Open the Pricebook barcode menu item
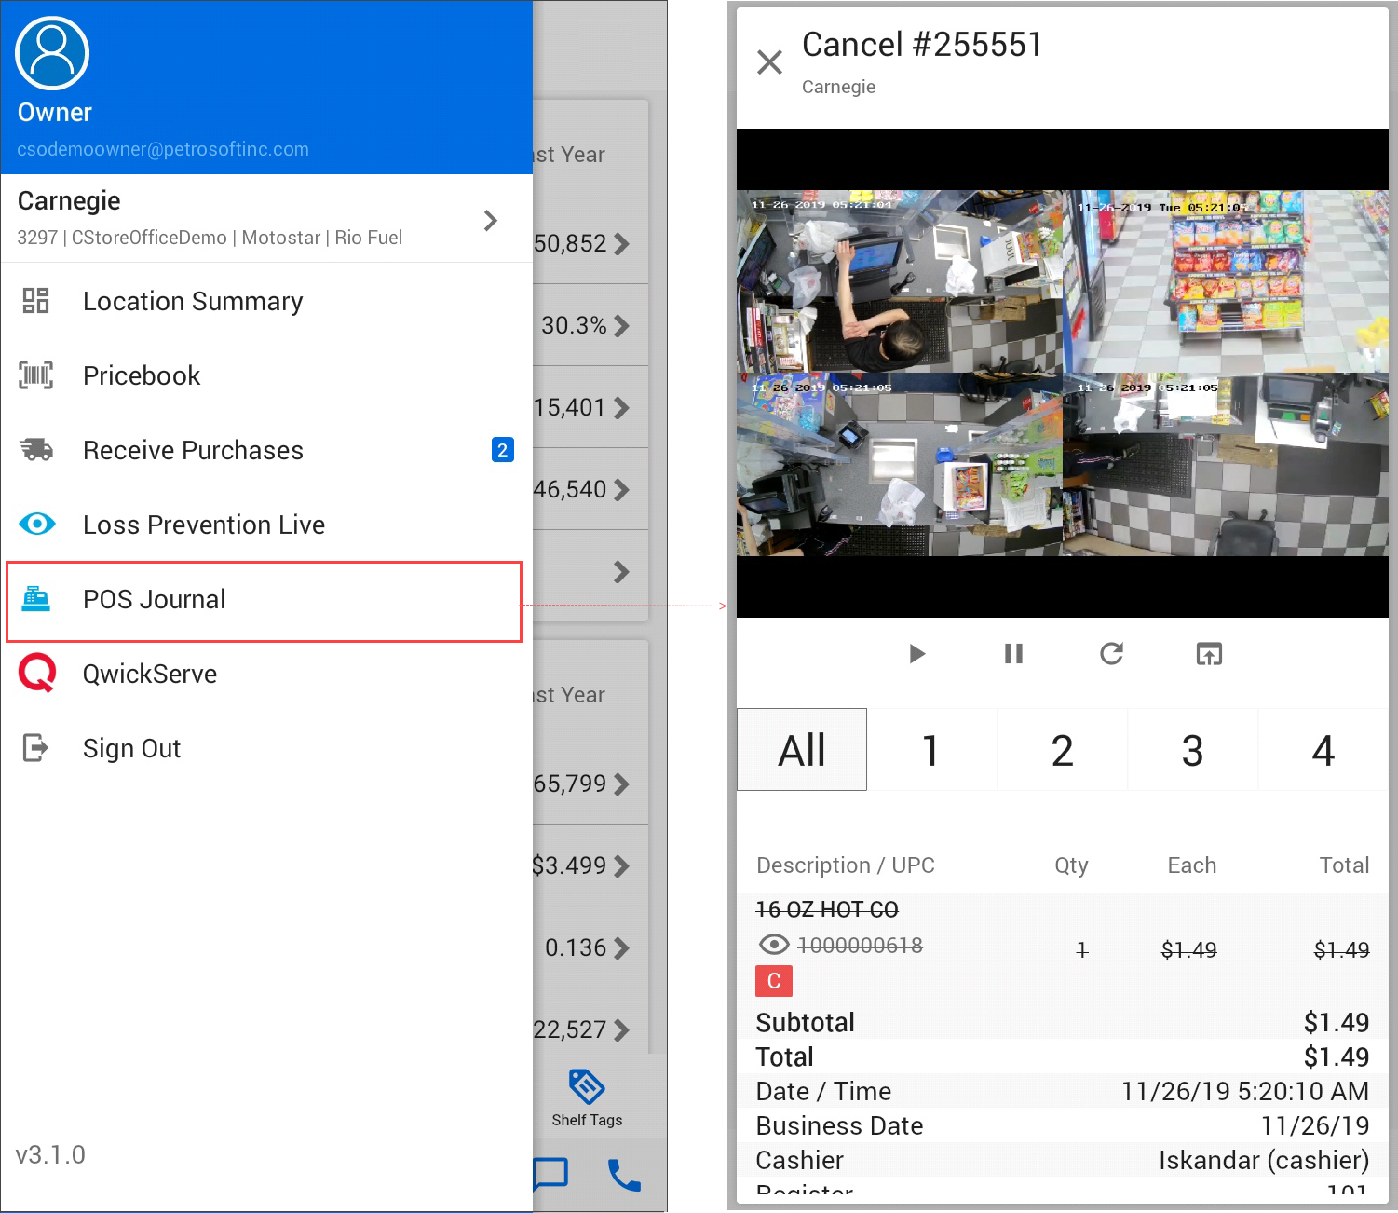 point(36,375)
